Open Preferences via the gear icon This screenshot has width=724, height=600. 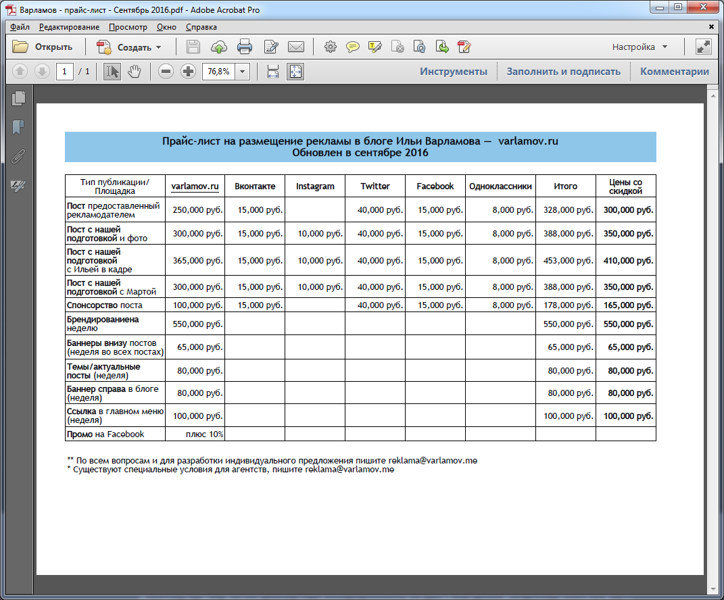point(330,47)
